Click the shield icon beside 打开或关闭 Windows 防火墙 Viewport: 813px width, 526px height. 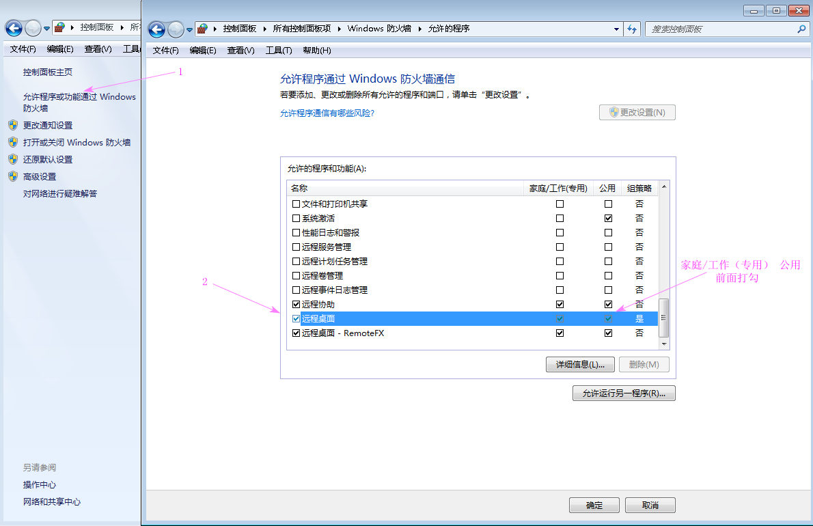(x=14, y=142)
